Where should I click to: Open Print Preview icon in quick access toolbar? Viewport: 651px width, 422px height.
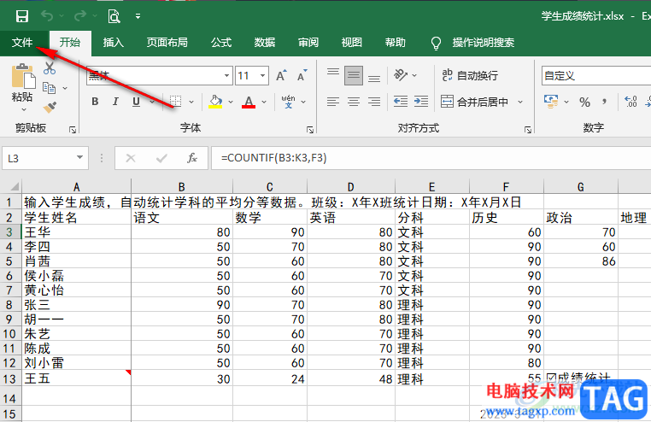coord(114,16)
